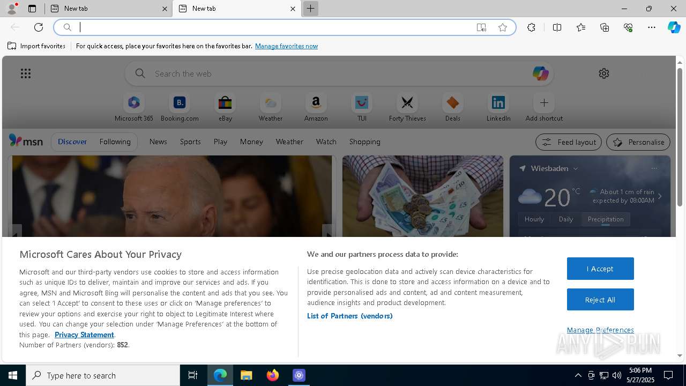Click the Search the web field
Screen dimensions: 686x386
coord(339,73)
